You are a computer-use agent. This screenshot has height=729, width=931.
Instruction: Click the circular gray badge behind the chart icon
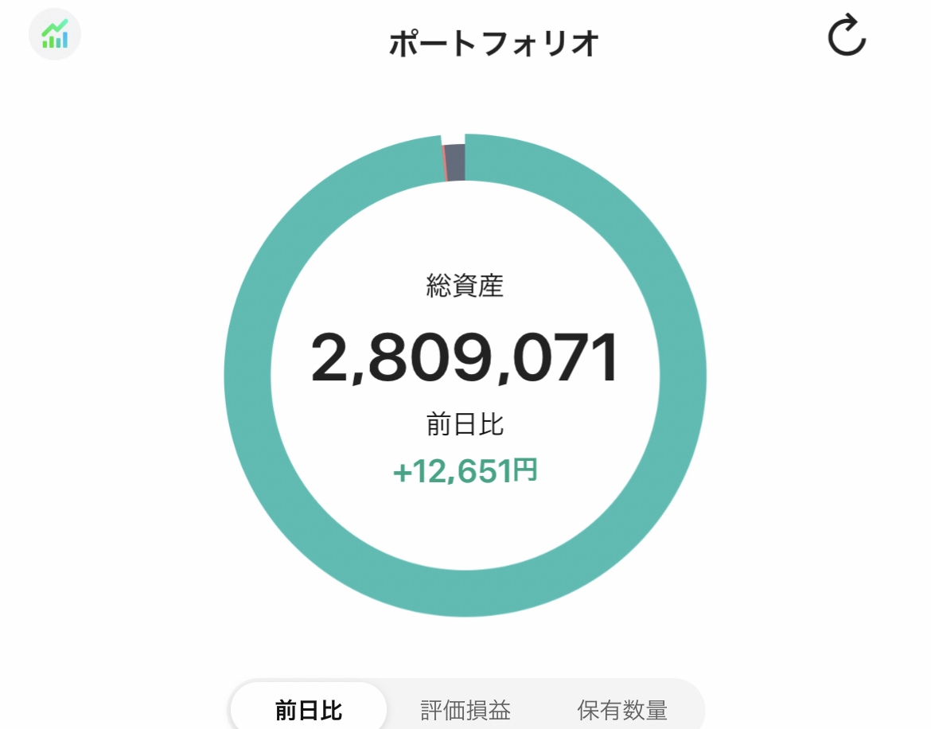(55, 34)
